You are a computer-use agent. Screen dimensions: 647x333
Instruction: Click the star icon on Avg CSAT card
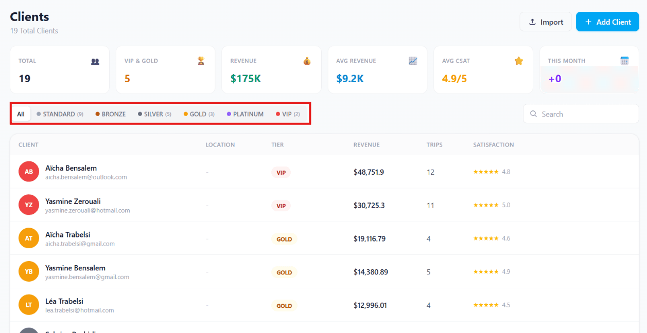click(519, 61)
